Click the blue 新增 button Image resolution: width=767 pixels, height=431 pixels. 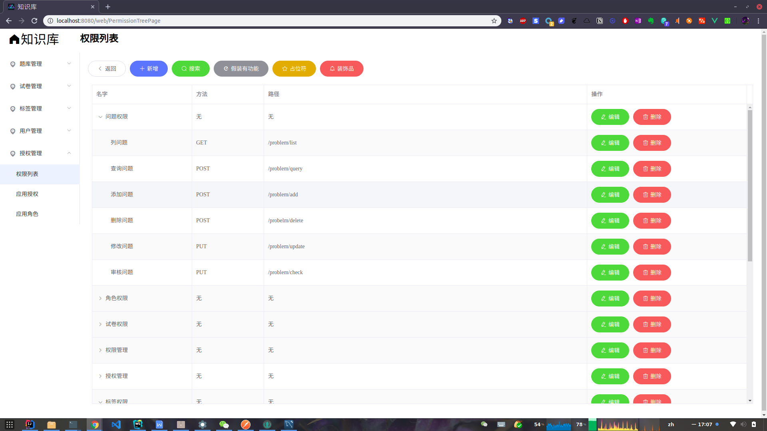pyautogui.click(x=149, y=69)
